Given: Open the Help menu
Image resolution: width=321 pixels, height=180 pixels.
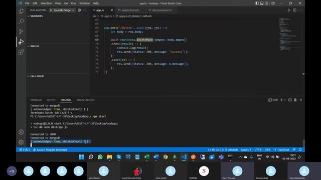Looking at the screenshot, I should (96, 3).
